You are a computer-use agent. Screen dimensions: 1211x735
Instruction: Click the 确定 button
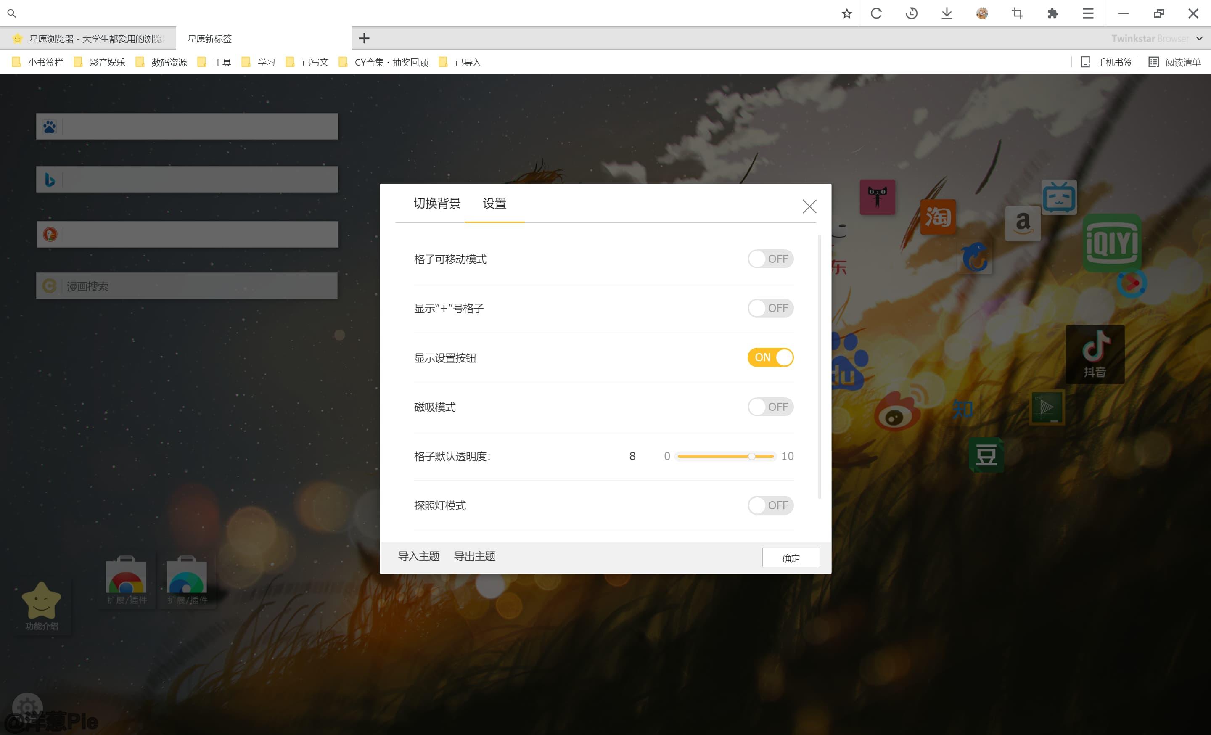pyautogui.click(x=790, y=558)
